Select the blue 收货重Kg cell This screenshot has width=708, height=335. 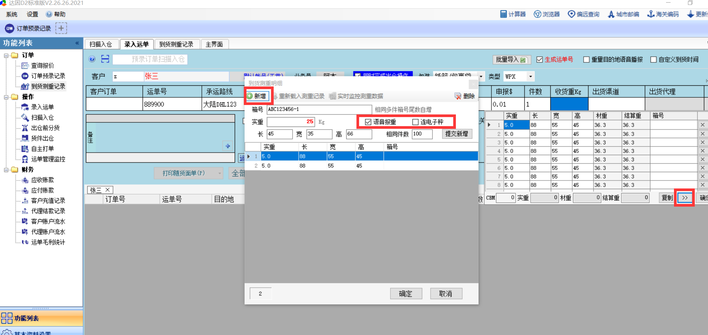coord(569,104)
